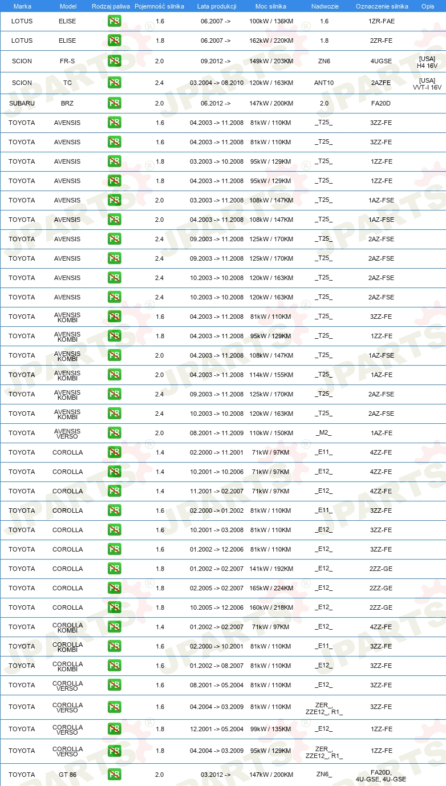Click the power value 162kW / 220KM
The height and width of the screenshot is (786, 446).
point(271,40)
